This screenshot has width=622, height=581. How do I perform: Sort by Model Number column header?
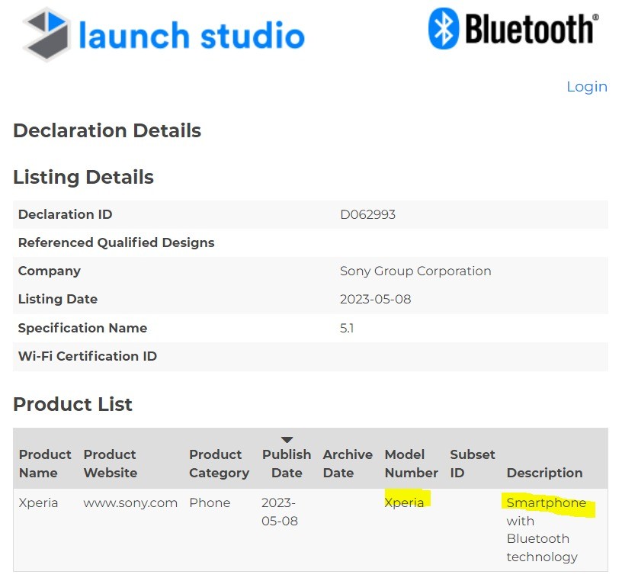(411, 464)
